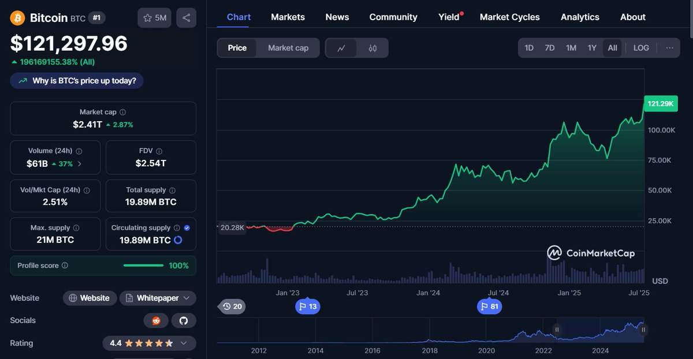693x359 pixels.
Task: Set chart range to 1Y
Action: 592,48
